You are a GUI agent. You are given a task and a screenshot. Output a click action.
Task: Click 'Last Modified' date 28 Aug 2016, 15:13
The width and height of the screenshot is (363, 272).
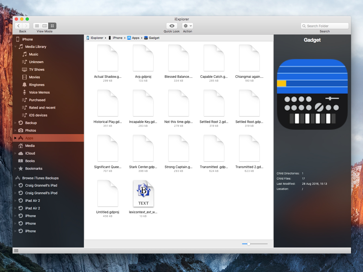315,184
